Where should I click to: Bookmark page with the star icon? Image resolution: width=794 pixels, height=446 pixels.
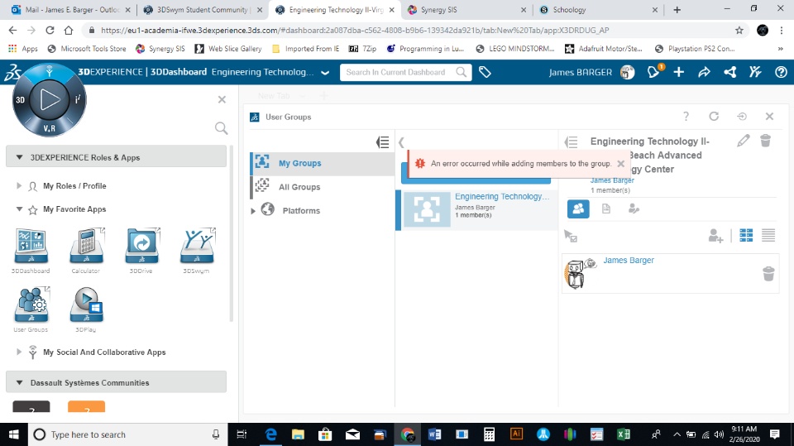[x=739, y=31]
